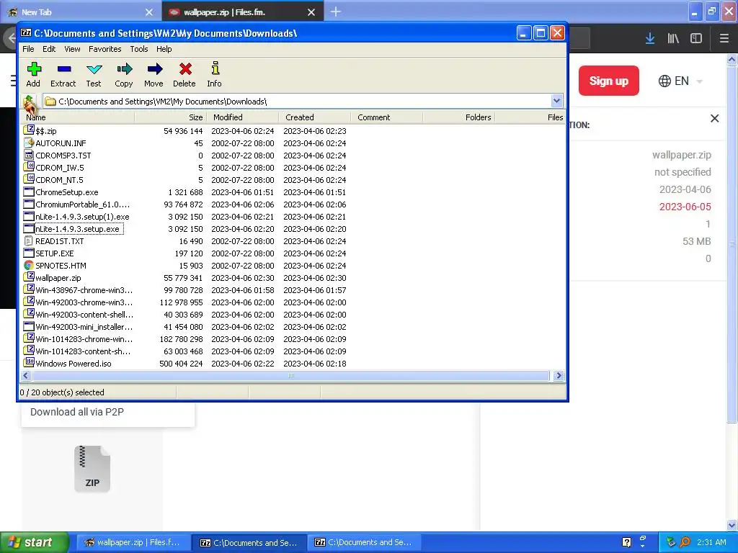The height and width of the screenshot is (553, 738).
Task: Expand the address path dropdown
Action: tap(556, 101)
